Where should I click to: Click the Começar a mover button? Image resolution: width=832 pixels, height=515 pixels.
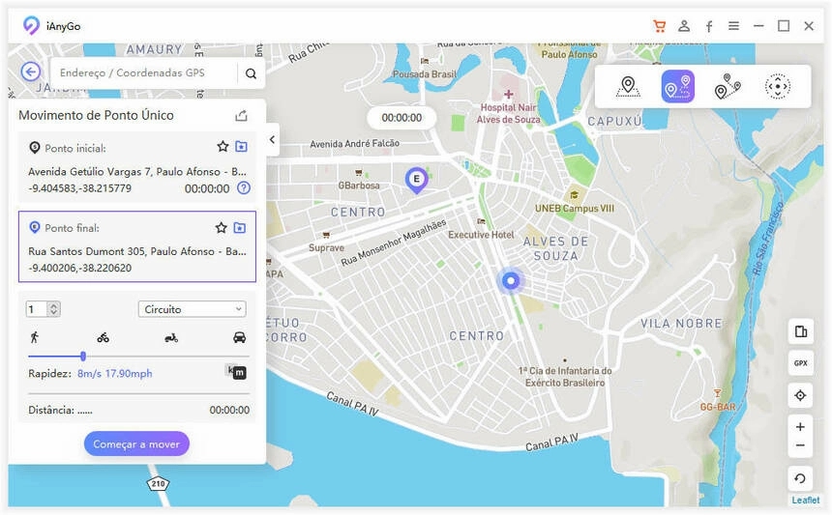point(136,444)
